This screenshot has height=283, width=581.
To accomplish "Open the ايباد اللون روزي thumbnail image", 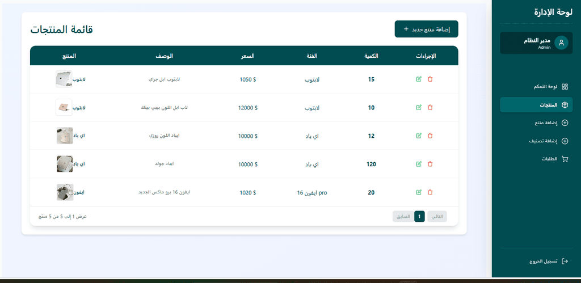I will point(65,136).
